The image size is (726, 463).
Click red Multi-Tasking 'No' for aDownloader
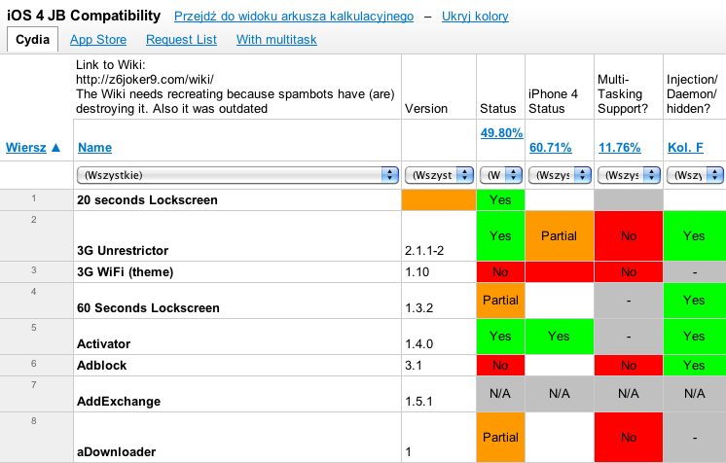(629, 437)
